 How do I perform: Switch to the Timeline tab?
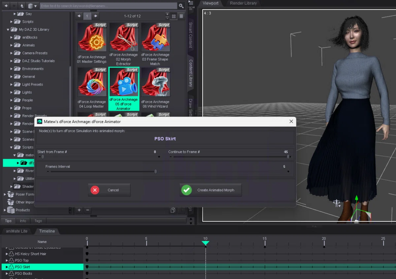(x=47, y=231)
